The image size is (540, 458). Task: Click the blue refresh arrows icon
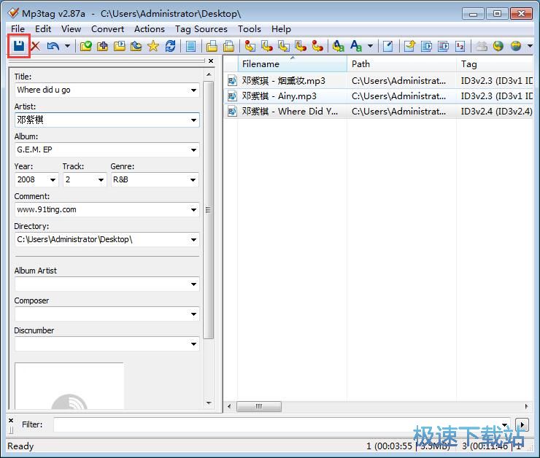pyautogui.click(x=171, y=46)
